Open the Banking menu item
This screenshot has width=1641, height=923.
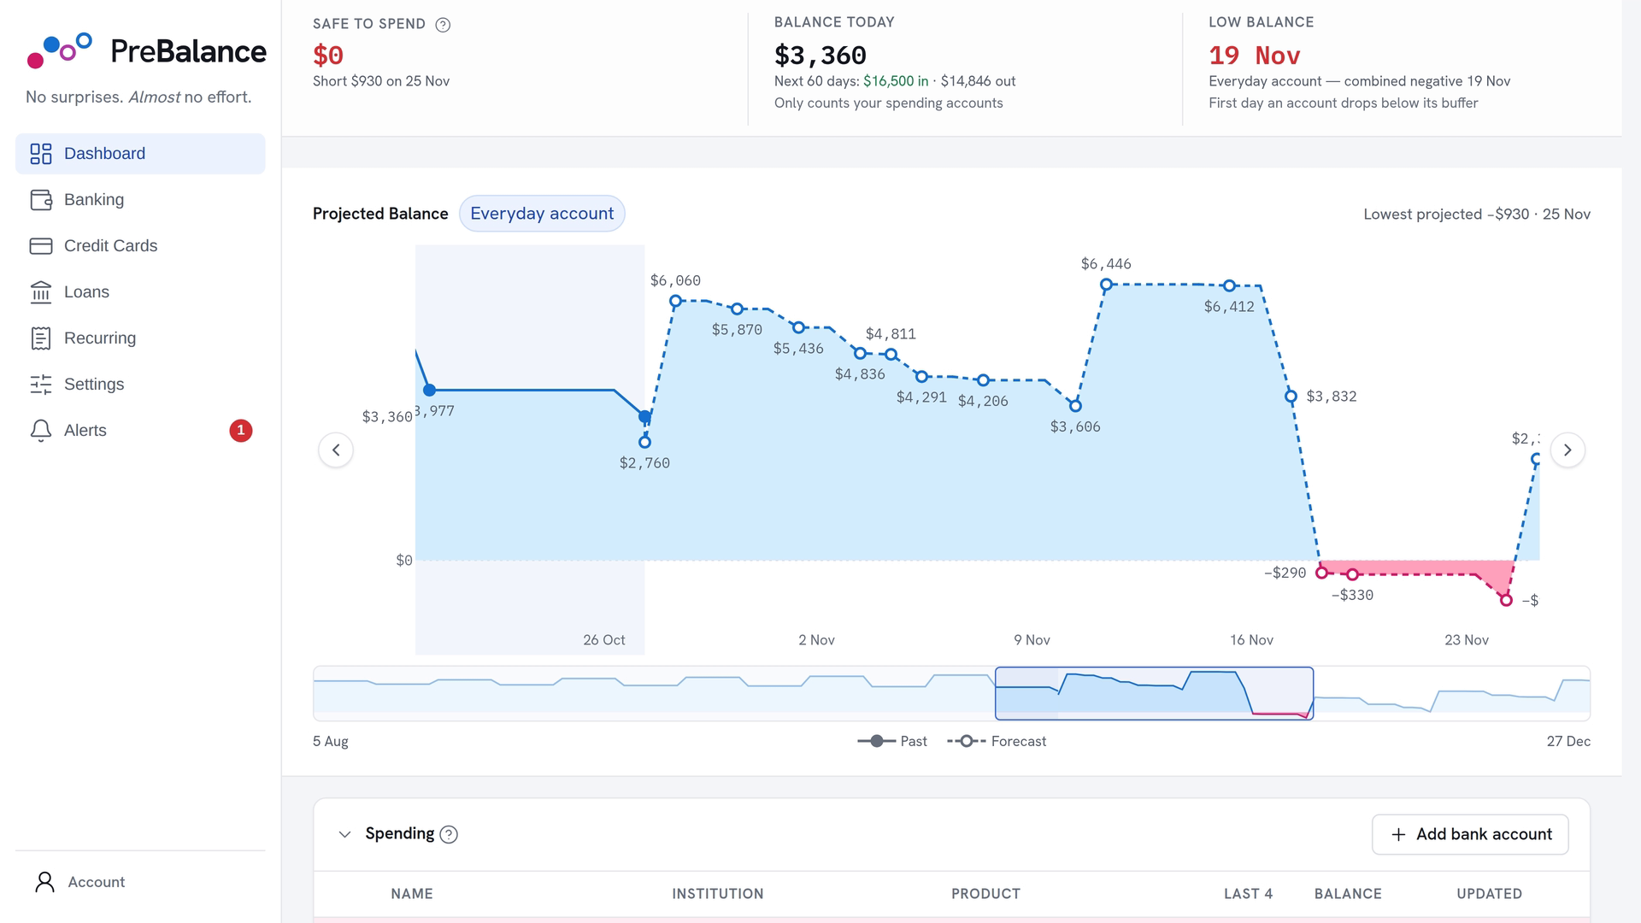[140, 200]
